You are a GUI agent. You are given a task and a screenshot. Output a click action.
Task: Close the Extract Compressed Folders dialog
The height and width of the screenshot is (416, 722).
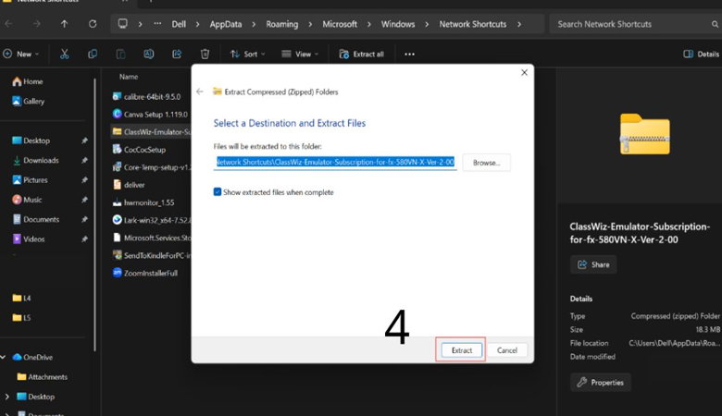[524, 73]
